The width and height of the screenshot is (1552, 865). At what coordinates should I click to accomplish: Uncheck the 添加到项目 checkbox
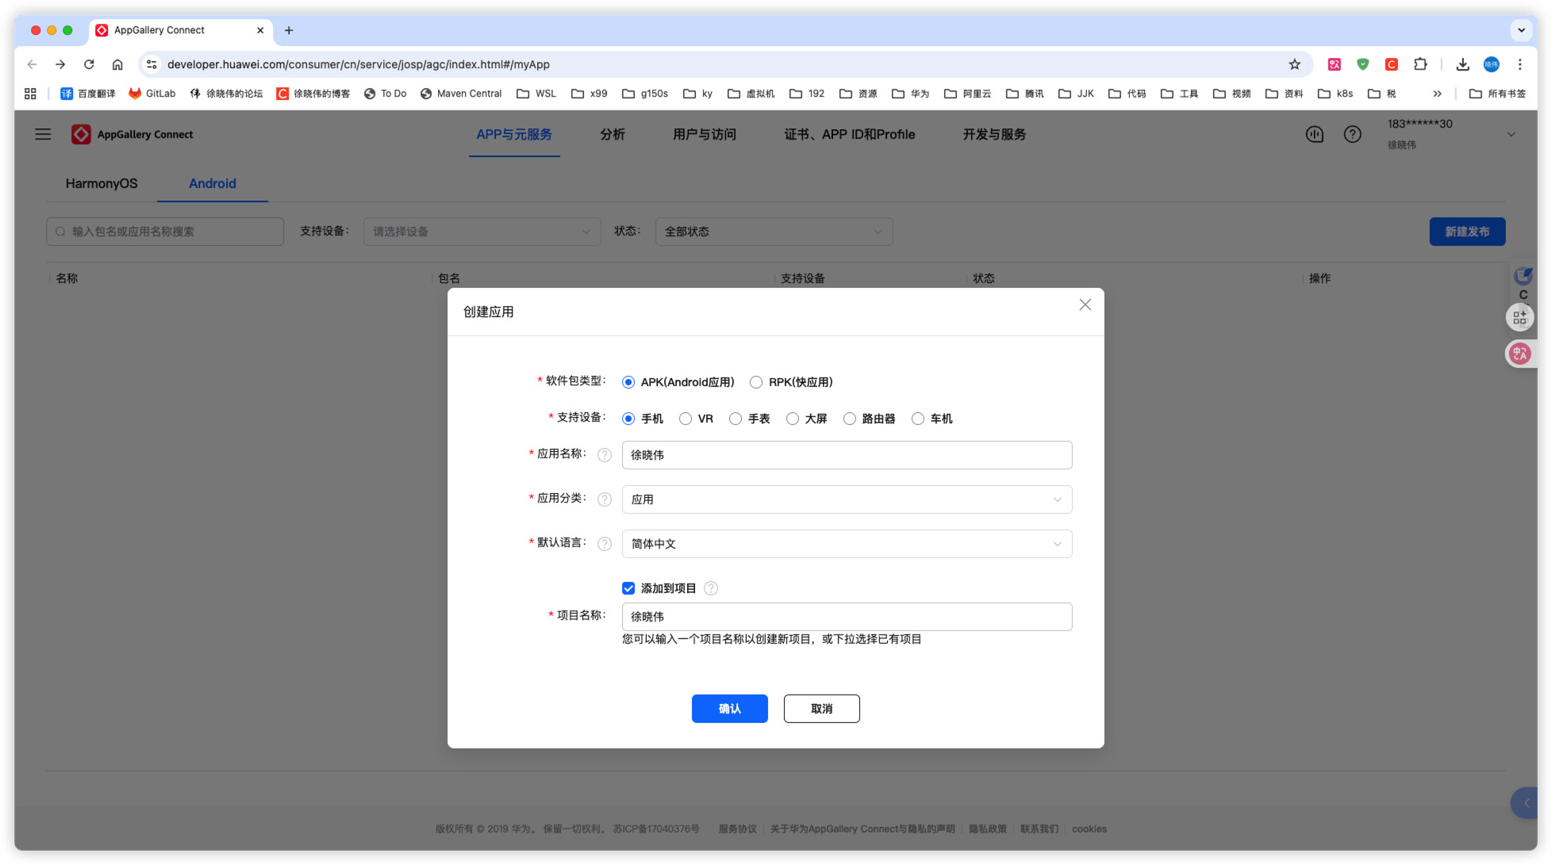628,588
